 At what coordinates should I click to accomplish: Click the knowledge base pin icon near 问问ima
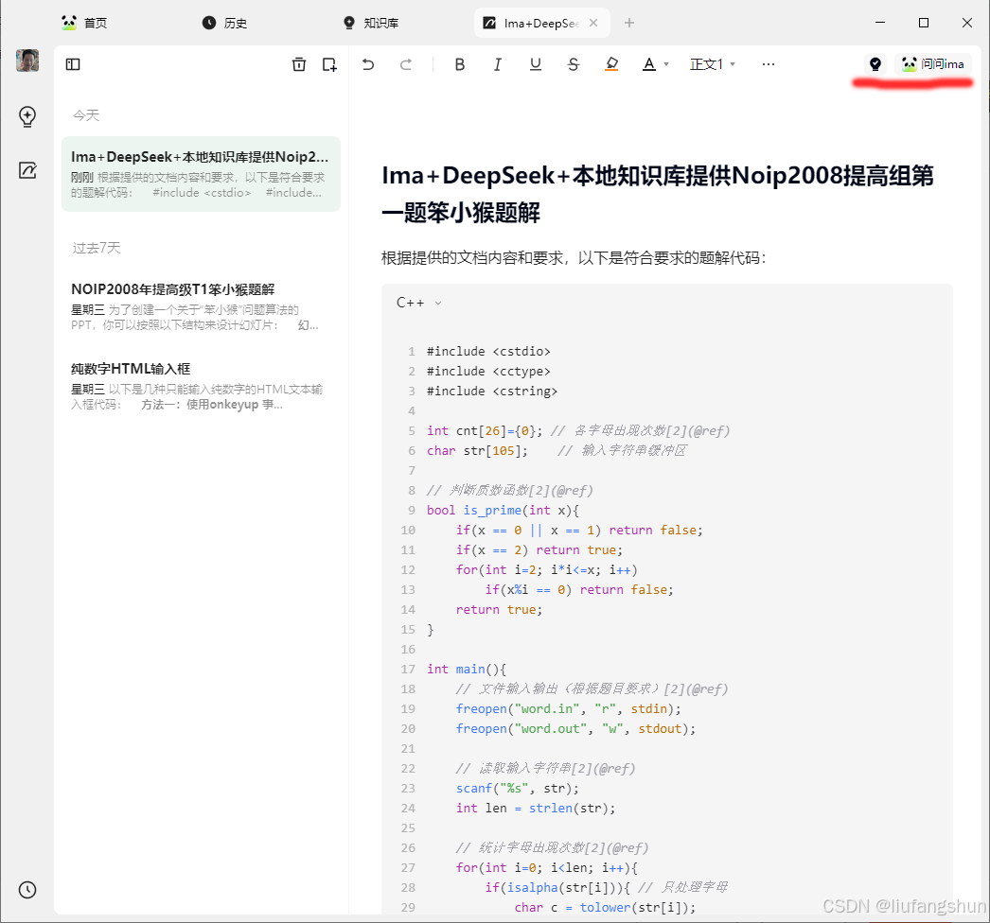coord(875,63)
